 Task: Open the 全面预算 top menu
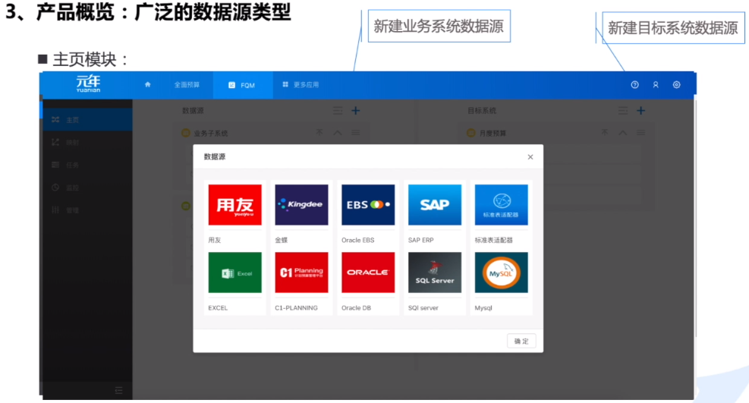click(x=187, y=85)
